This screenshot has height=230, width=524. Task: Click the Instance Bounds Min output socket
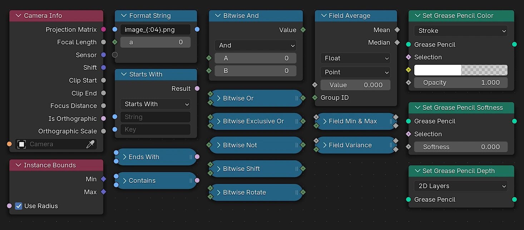pyautogui.click(x=104, y=179)
